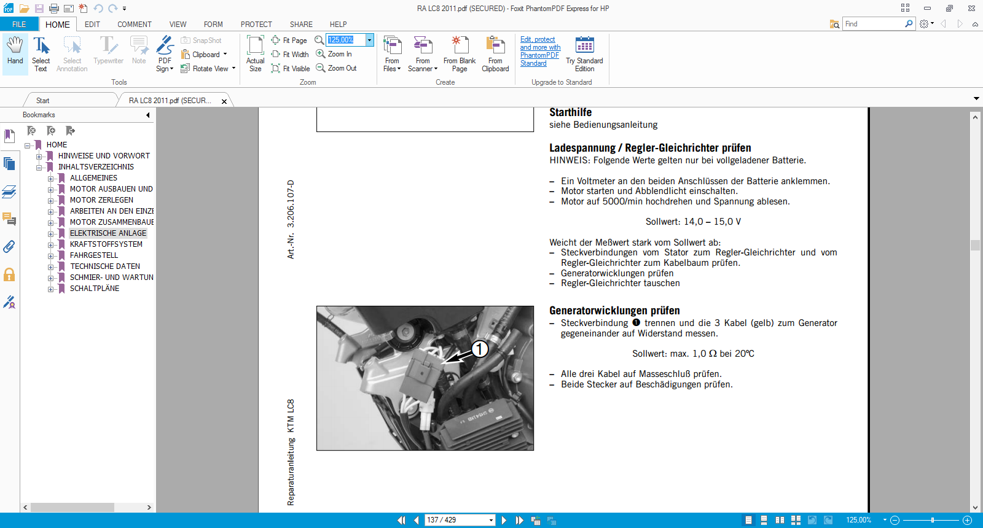Collapse the INHALTSVERZEICHNIS bookmark node
Image resolution: width=983 pixels, height=528 pixels.
click(x=39, y=167)
